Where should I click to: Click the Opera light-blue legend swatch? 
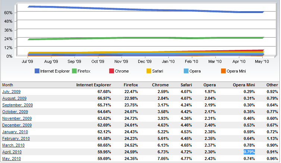(186, 71)
